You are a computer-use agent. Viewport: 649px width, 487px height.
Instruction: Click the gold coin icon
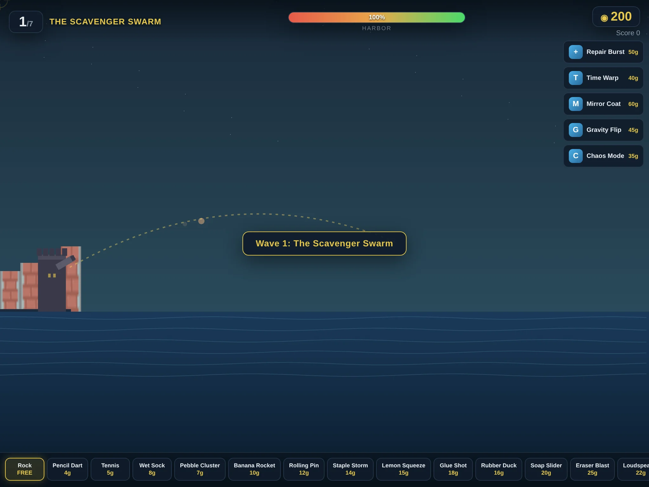(604, 18)
